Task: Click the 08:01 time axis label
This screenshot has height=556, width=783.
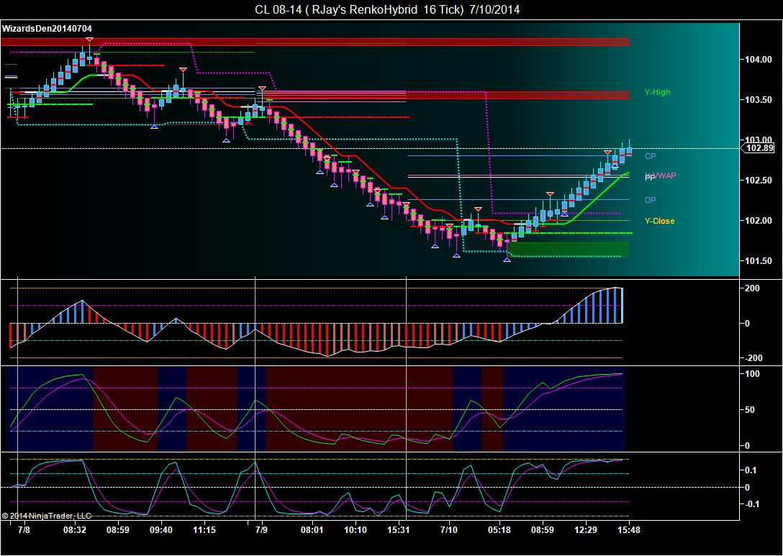Action: [x=312, y=529]
